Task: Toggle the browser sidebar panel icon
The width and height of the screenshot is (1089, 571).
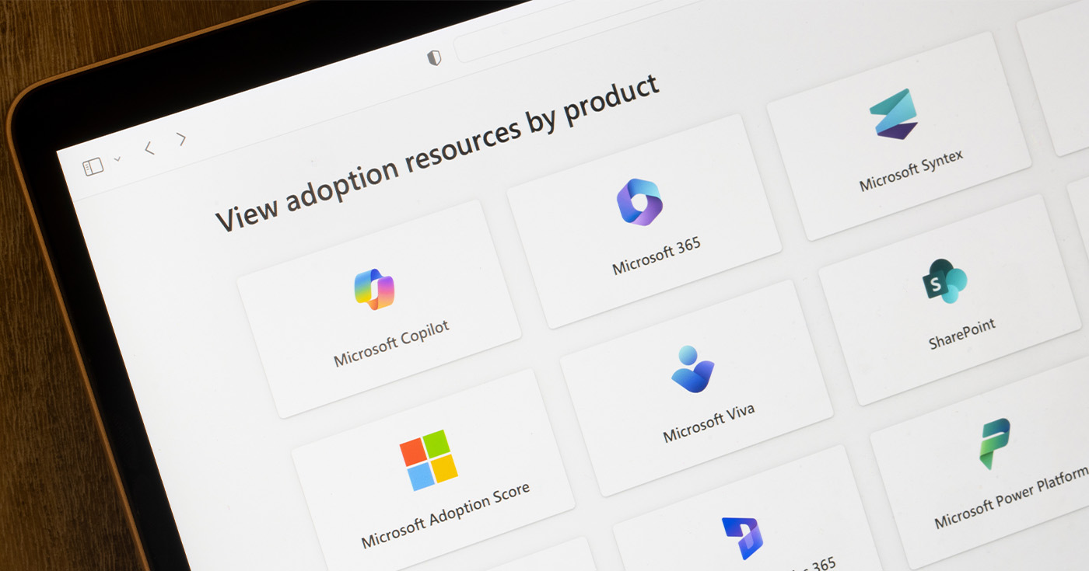Action: coord(93,167)
